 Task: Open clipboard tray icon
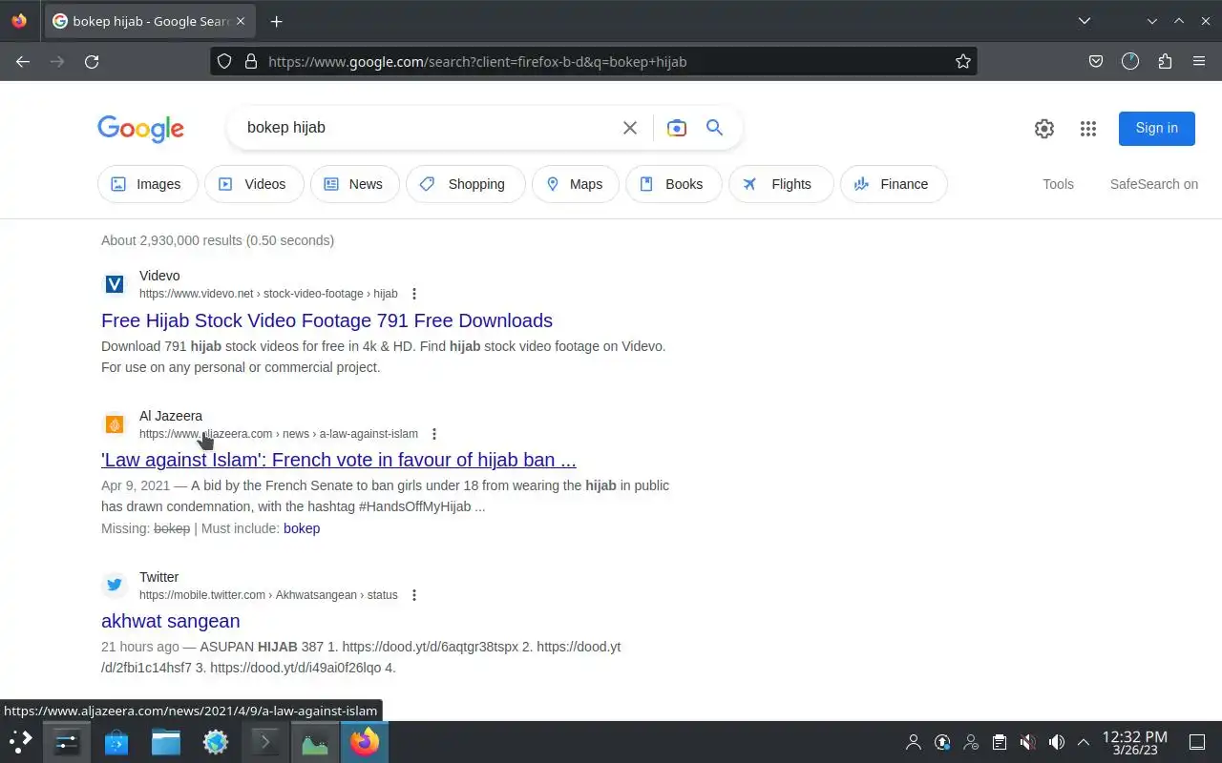[1000, 742]
